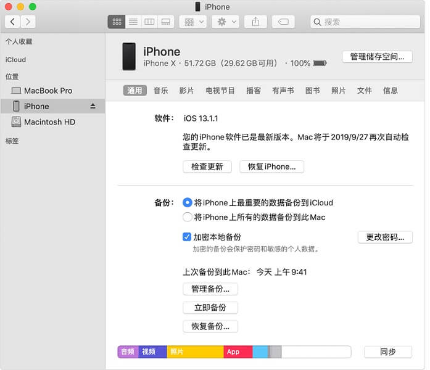Click 立即备份 button
Image resolution: width=430 pixels, height=370 pixels.
pyautogui.click(x=210, y=308)
